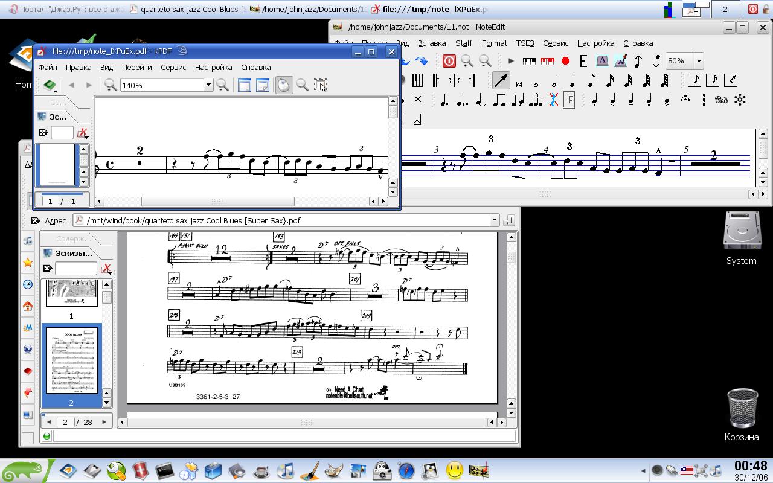Open TSE3 menu in NoteEdit
Viewport: 773px width, 483px height.
tap(525, 43)
